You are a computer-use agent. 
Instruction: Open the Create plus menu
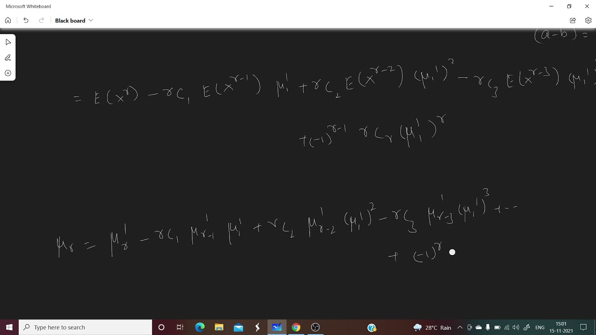tap(8, 73)
